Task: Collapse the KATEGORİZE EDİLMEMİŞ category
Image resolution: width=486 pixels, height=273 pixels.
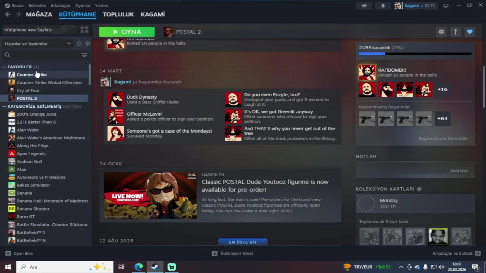Action: pos(4,107)
